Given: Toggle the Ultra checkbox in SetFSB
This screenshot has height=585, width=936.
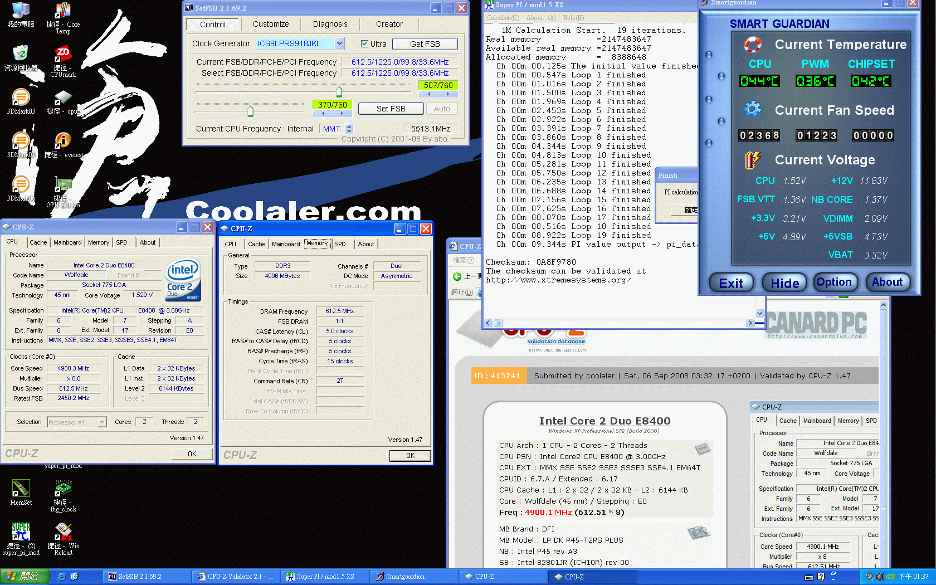Looking at the screenshot, I should pyautogui.click(x=364, y=44).
